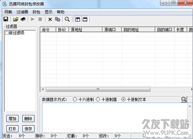Minimize the window

[x=165, y=3]
